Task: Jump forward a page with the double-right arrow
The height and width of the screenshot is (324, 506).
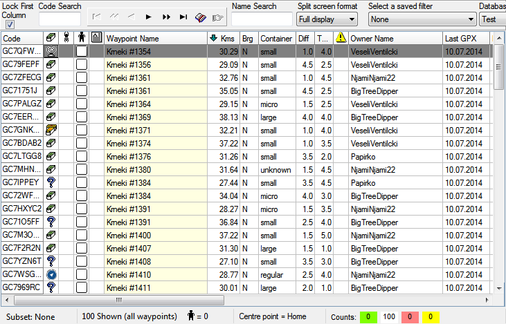Action: click(166, 17)
